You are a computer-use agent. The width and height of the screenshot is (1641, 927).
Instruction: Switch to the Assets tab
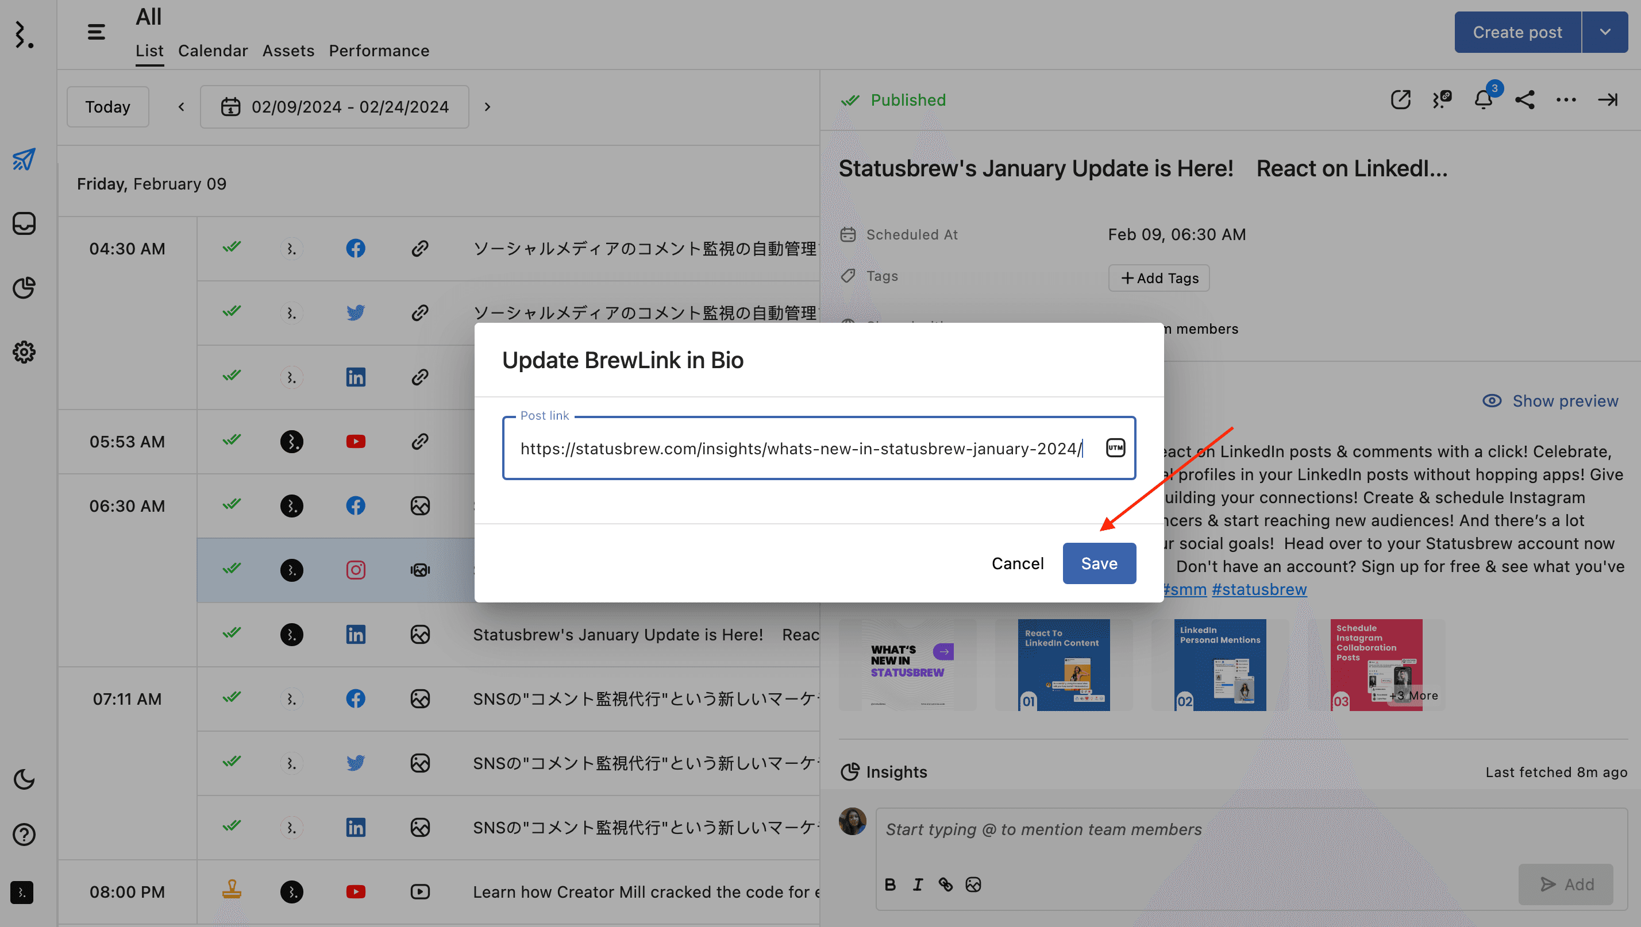[288, 51]
